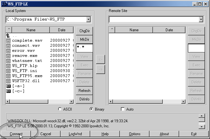The image size is (210, 139).
Task: Select the connect.wav file name
Action: 26,45
